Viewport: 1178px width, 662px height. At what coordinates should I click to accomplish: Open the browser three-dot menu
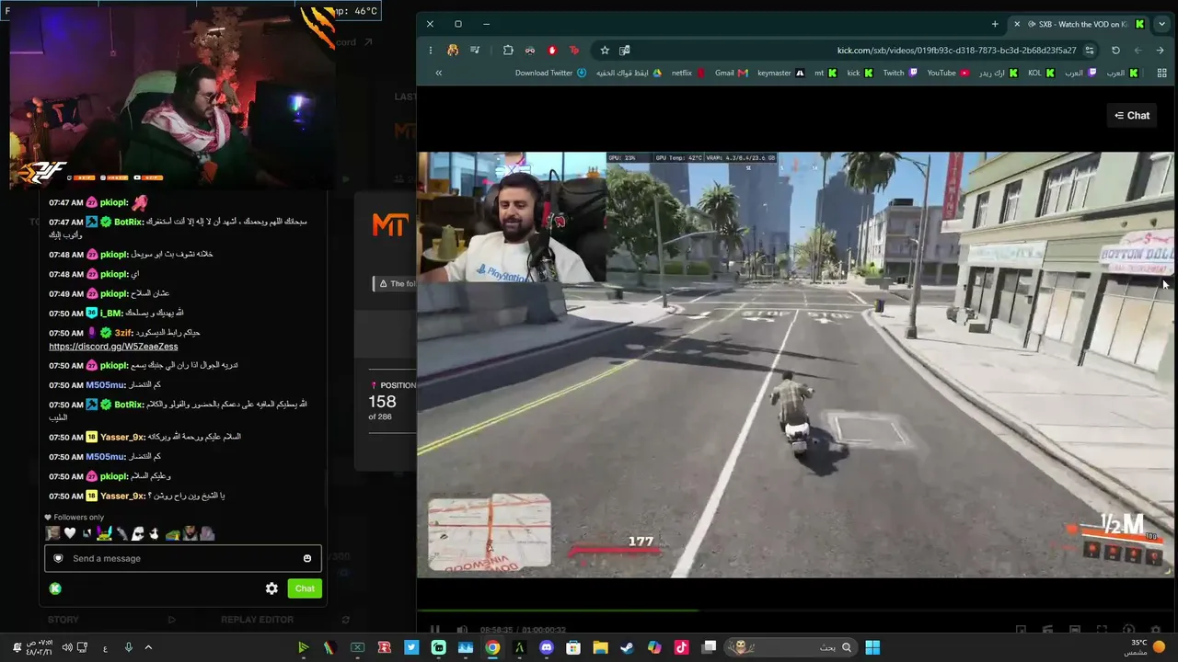coord(430,51)
